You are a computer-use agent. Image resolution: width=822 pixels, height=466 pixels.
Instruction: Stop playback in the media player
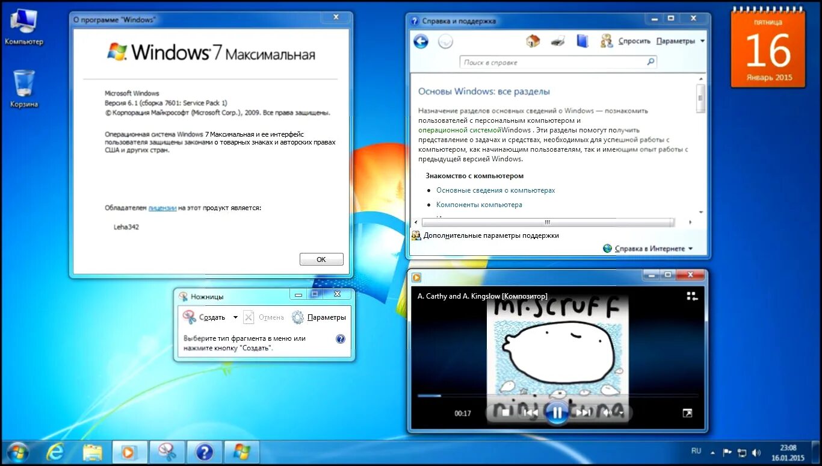pyautogui.click(x=506, y=412)
